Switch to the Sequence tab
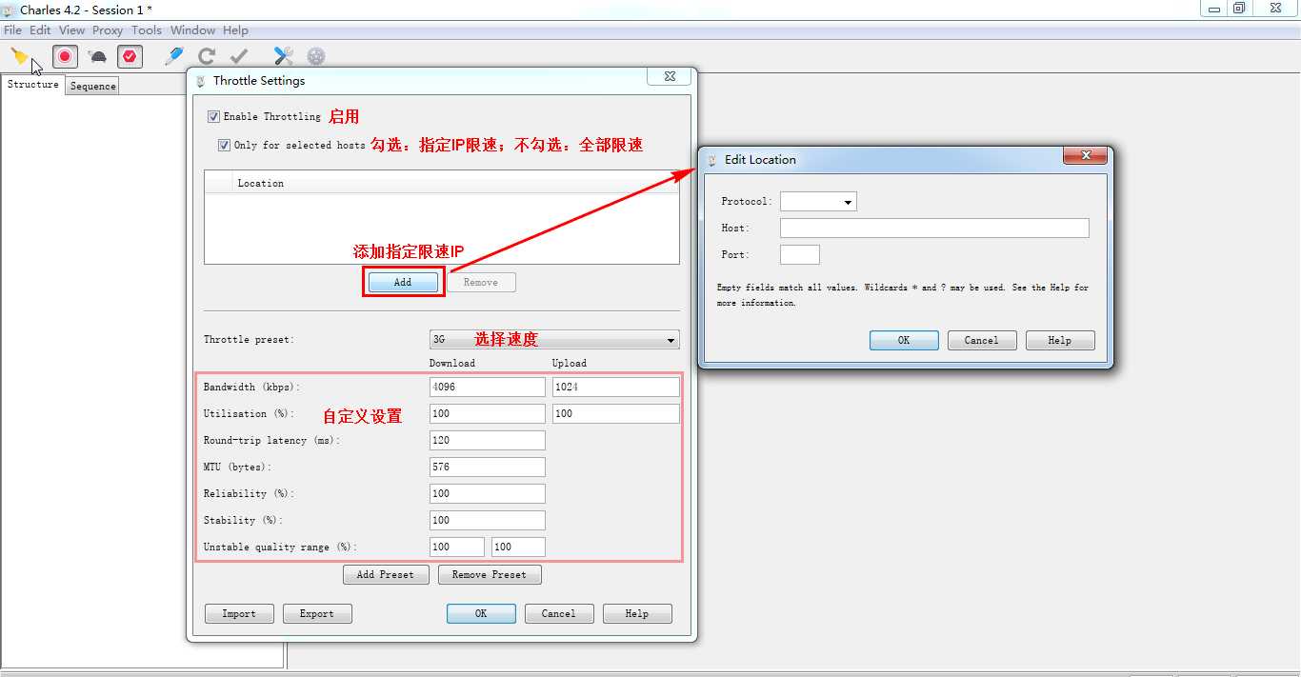1301x677 pixels. pyautogui.click(x=93, y=87)
